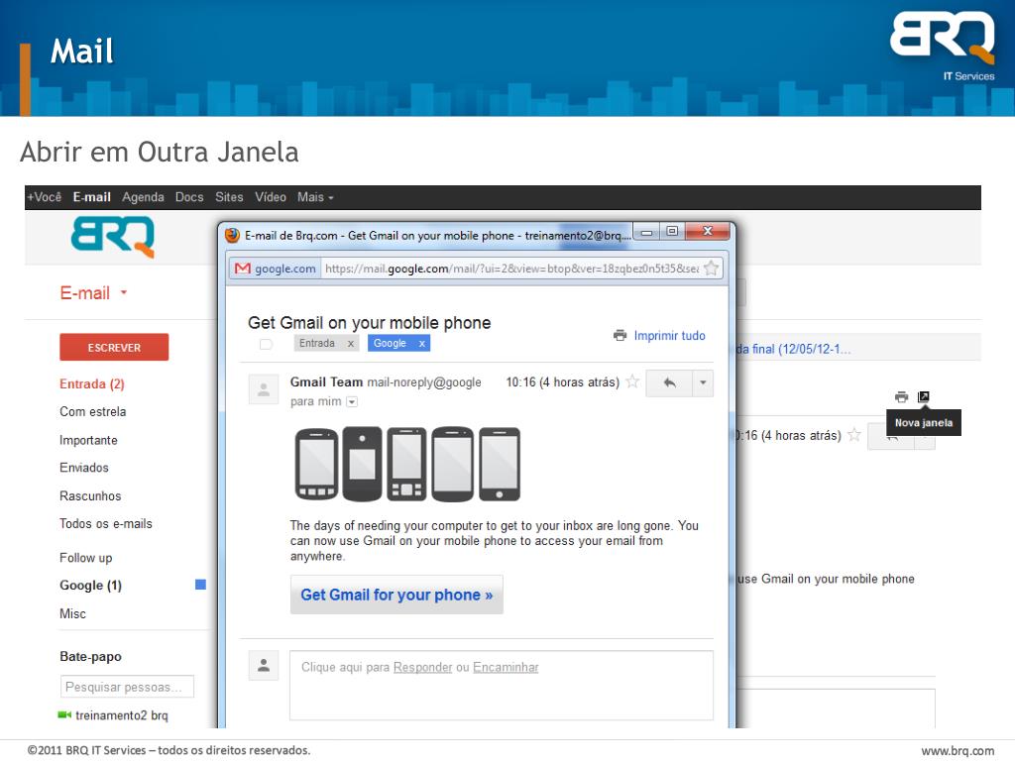Click the ESCREVER compose button
This screenshot has width=1015, height=761.
(x=114, y=348)
